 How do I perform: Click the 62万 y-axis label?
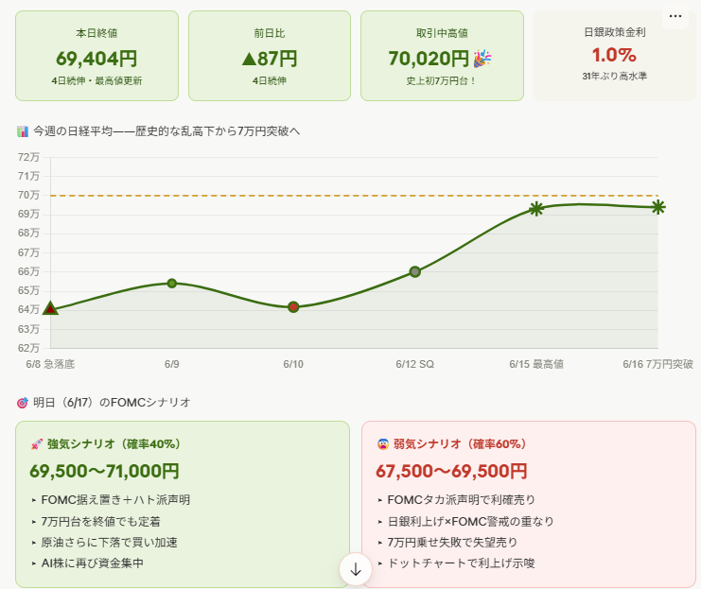click(28, 348)
